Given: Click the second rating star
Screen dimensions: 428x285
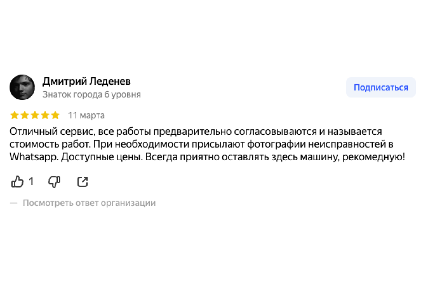Looking at the screenshot, I should 25,115.
